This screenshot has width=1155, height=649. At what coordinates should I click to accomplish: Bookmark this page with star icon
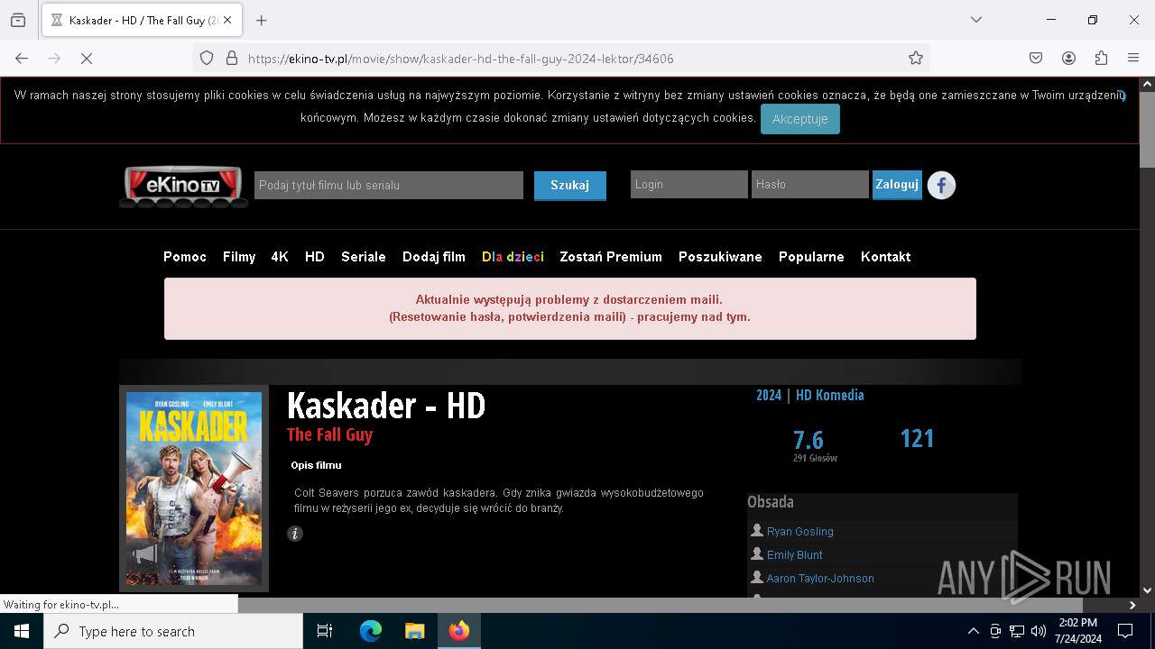[x=916, y=58]
